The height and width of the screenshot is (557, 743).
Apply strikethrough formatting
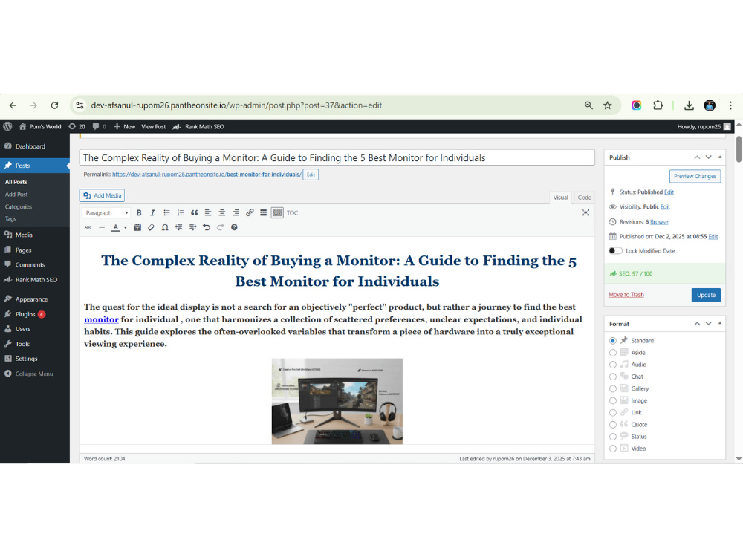[x=88, y=227]
